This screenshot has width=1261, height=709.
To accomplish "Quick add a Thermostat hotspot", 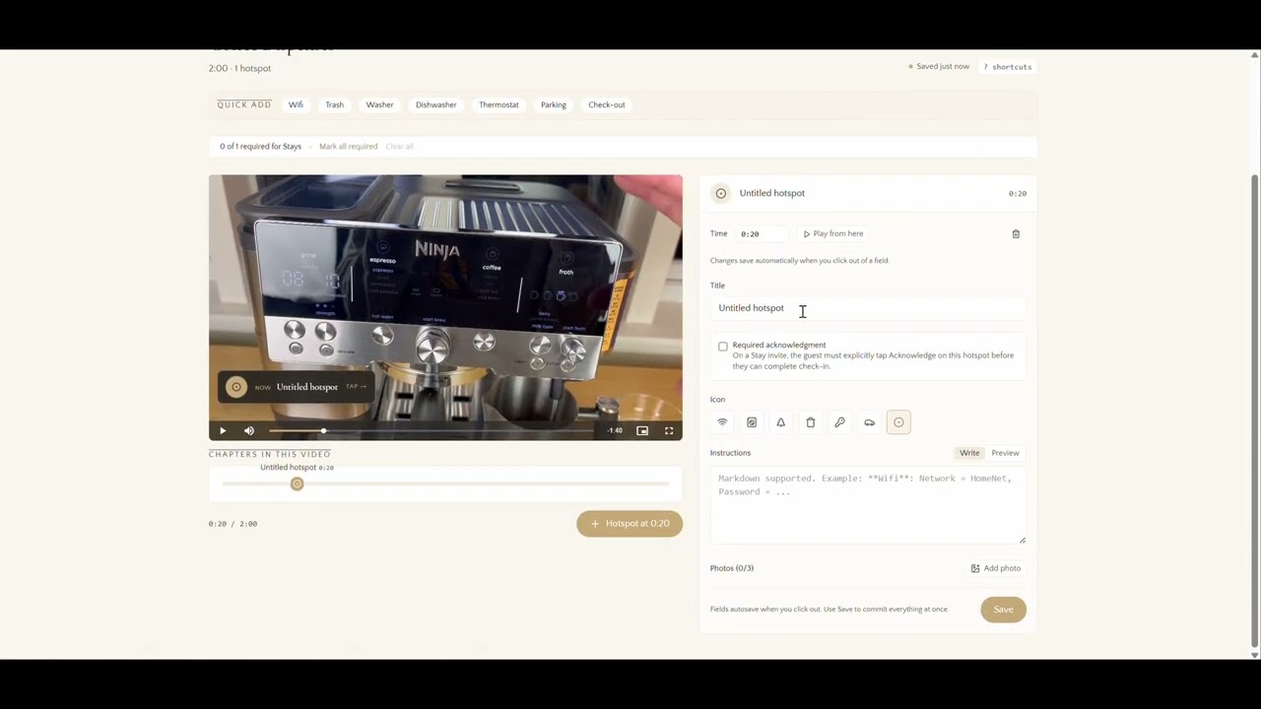I will [x=498, y=104].
